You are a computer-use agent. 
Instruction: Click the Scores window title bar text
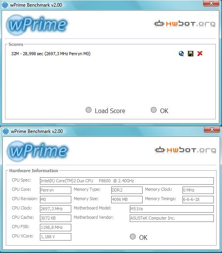click(x=36, y=5)
